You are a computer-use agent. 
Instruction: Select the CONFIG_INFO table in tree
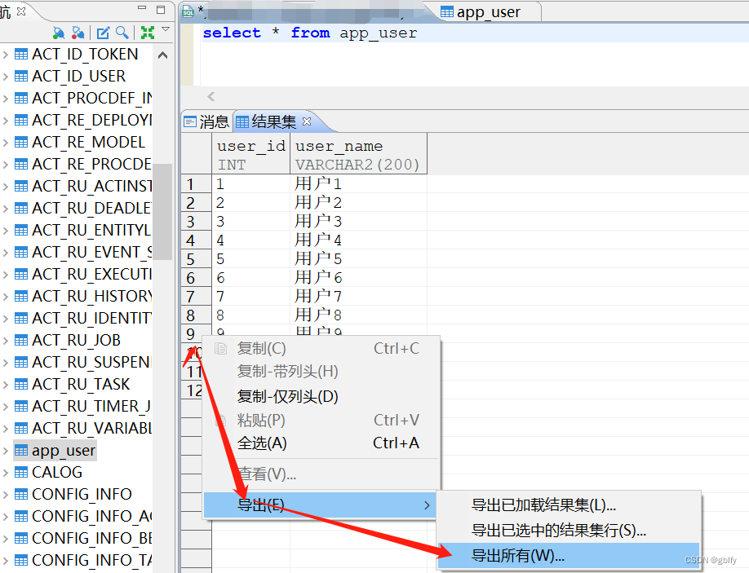(x=82, y=494)
